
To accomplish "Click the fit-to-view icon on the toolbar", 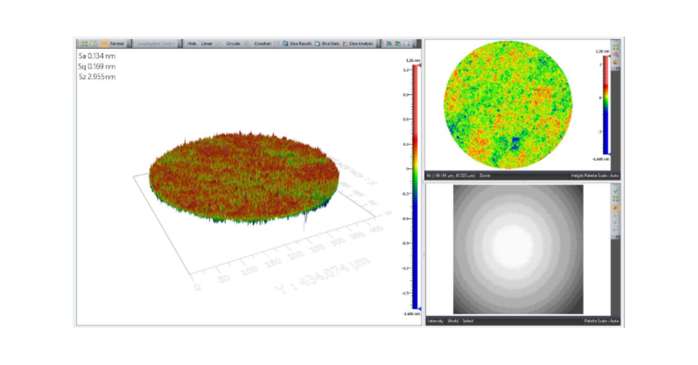I will [84, 42].
